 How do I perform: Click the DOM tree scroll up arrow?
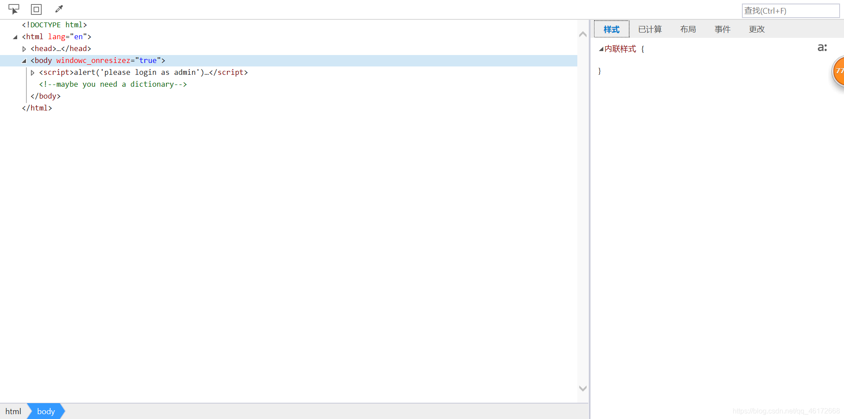click(583, 34)
